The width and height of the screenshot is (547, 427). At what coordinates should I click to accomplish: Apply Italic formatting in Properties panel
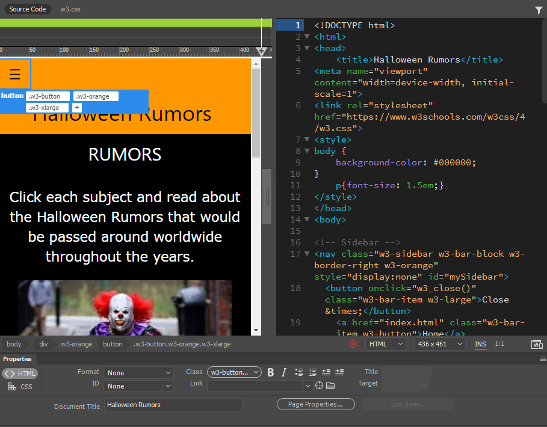tap(284, 372)
